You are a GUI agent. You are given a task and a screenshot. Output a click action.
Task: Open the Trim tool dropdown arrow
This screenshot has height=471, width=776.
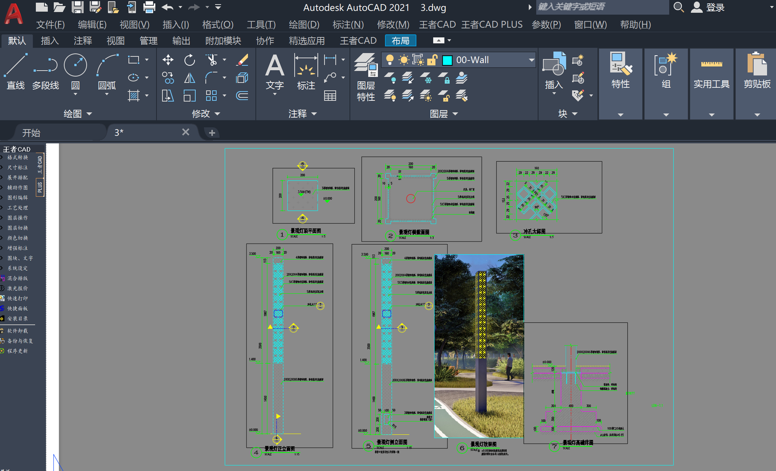click(225, 60)
